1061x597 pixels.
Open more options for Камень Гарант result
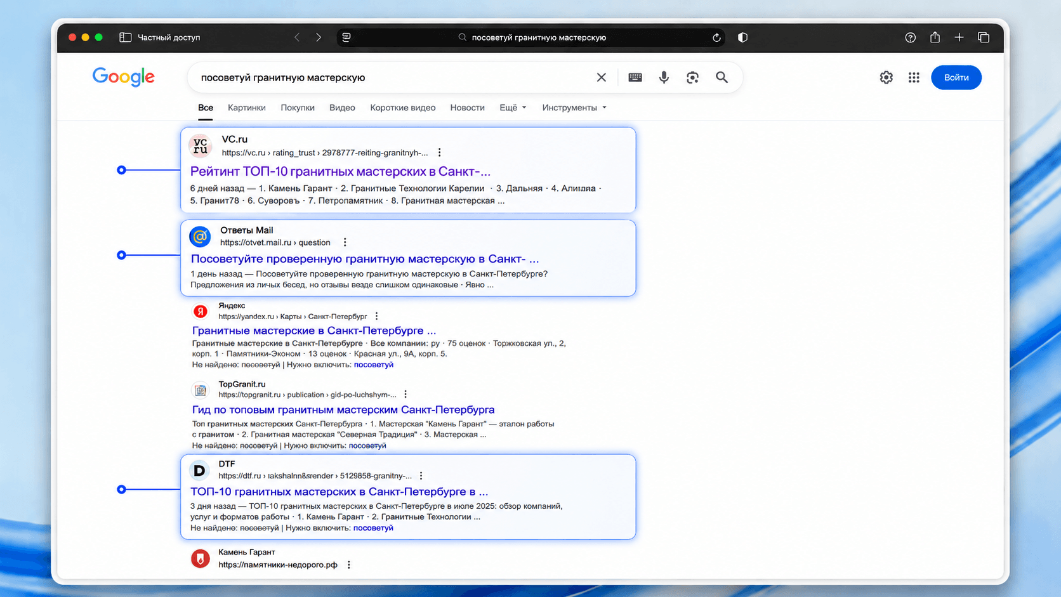click(348, 565)
